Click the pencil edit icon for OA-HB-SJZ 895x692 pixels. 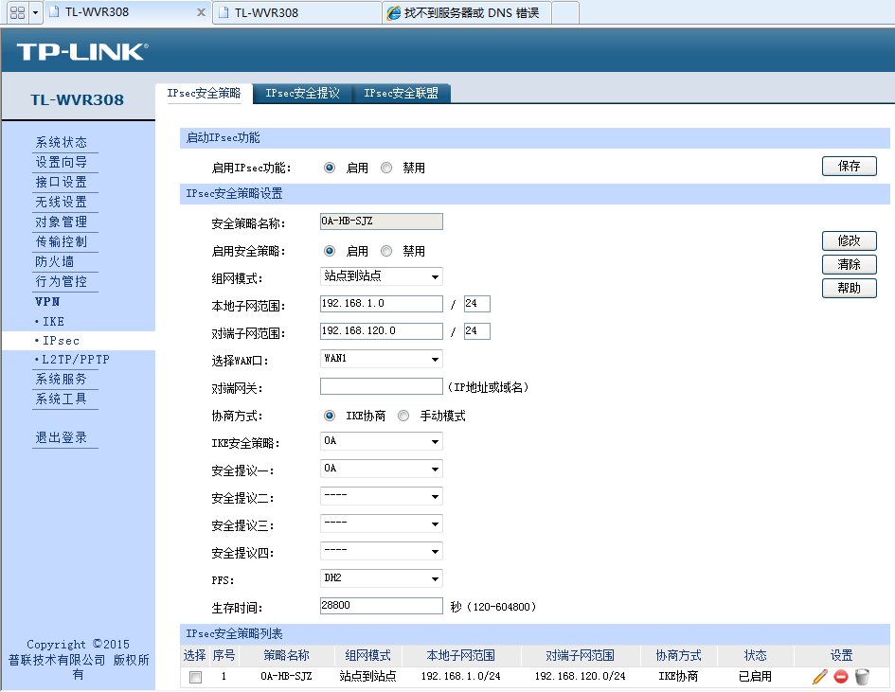[820, 677]
